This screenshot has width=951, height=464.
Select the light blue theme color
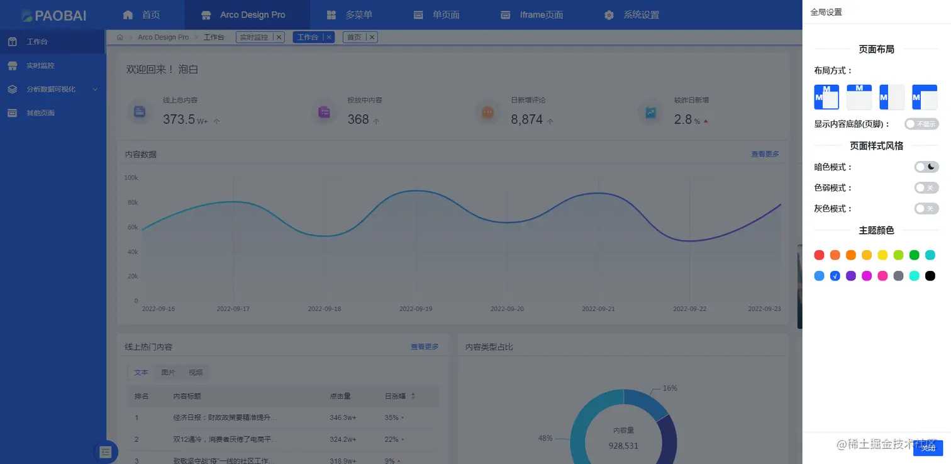click(x=819, y=275)
